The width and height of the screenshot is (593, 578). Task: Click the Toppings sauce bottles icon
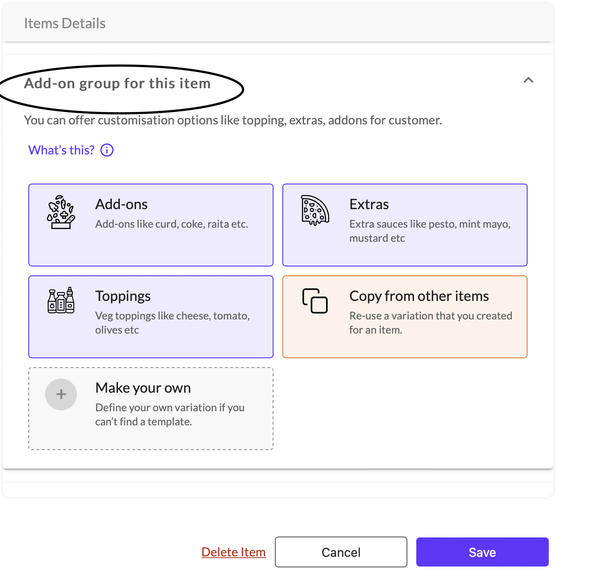(x=61, y=300)
